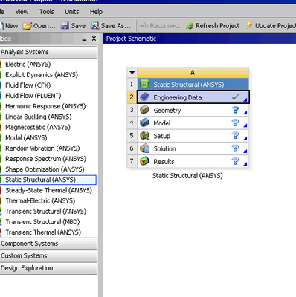The height and width of the screenshot is (297, 296).
Task: Click the New toolbar button
Action: 9,26
